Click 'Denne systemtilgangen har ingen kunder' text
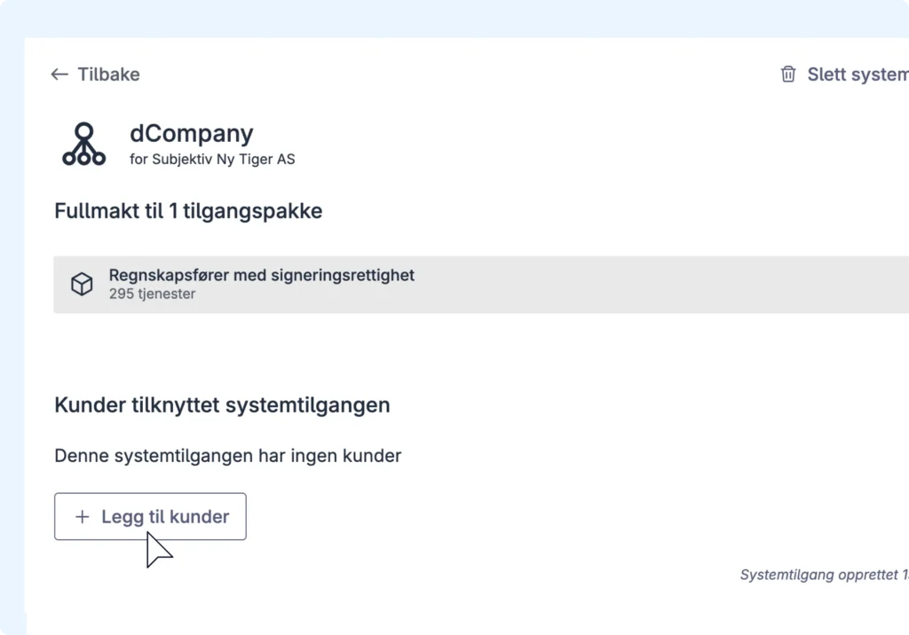Image resolution: width=909 pixels, height=635 pixels. point(228,456)
